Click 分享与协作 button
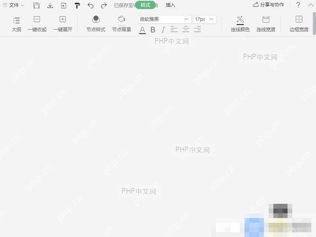The image size is (316, 237). [x=268, y=5]
